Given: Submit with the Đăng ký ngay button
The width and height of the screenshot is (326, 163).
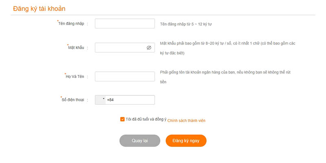Looking at the screenshot, I should click(186, 140).
